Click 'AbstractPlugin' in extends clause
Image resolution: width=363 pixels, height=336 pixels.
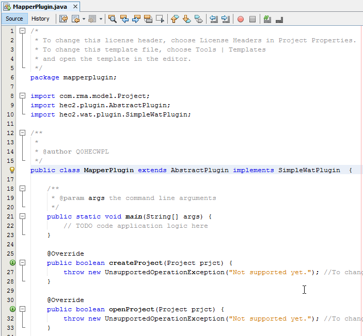click(199, 170)
